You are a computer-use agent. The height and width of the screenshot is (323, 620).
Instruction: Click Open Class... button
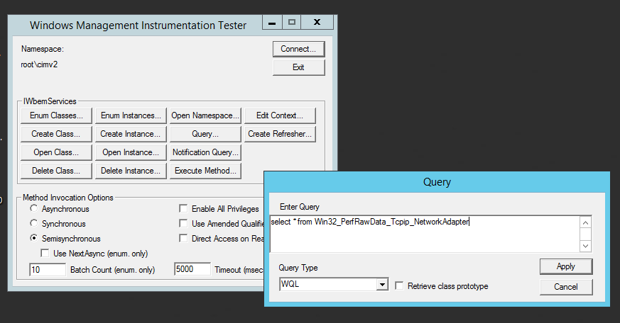tap(56, 152)
